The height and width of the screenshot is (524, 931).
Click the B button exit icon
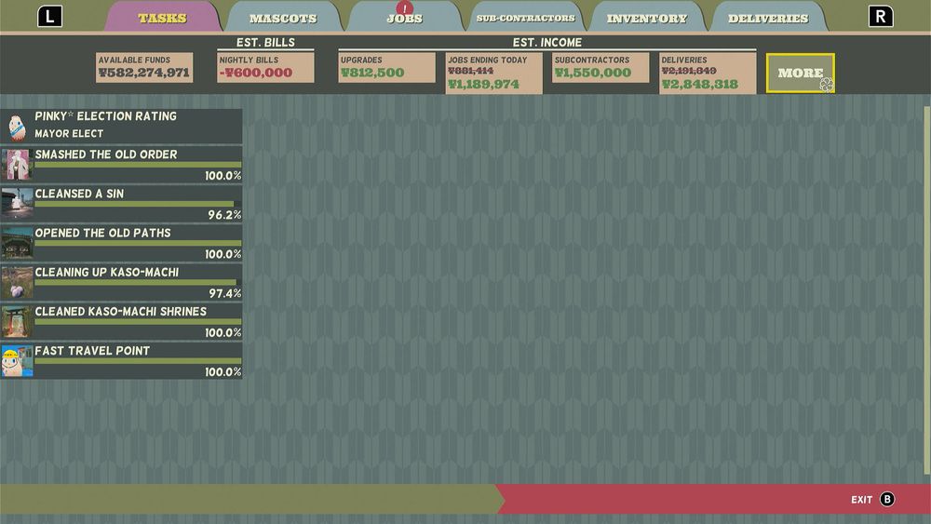[x=887, y=499]
